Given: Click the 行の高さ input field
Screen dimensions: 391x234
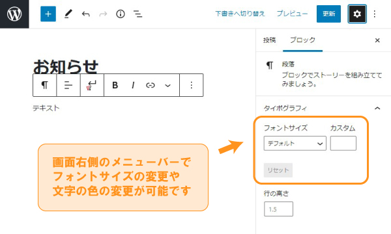Looking at the screenshot, I should pos(278,209).
